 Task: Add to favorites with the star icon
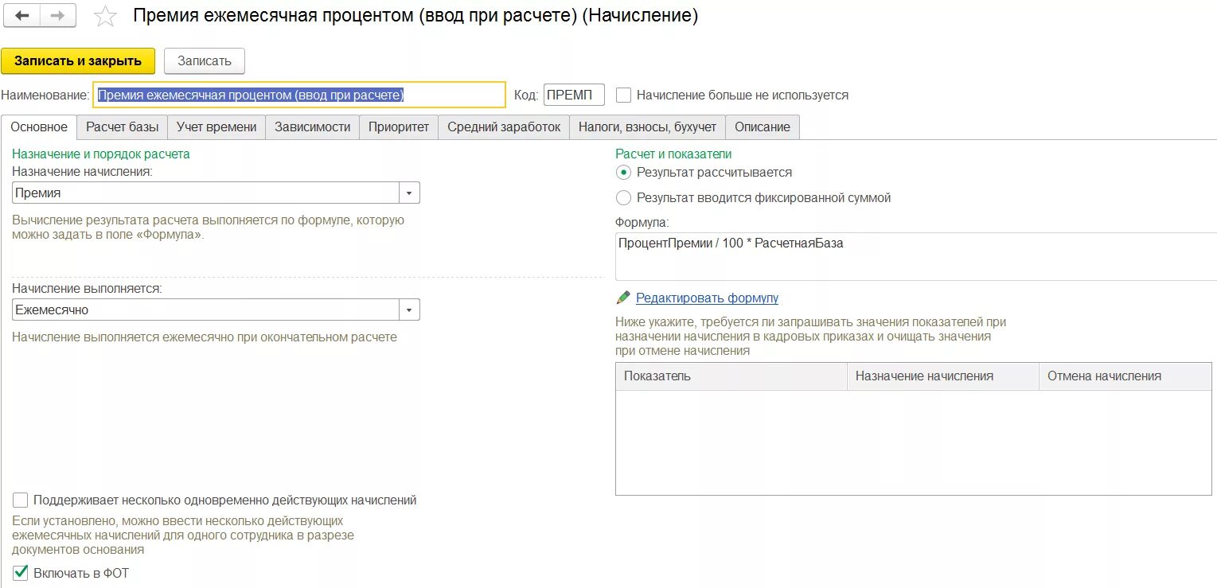click(105, 17)
